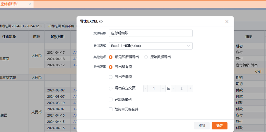Decrease the start page value 1
266x132 pixels.
tap(146, 89)
